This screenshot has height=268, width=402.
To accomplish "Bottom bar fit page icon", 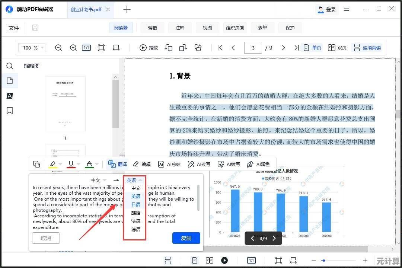I will tap(278, 260).
